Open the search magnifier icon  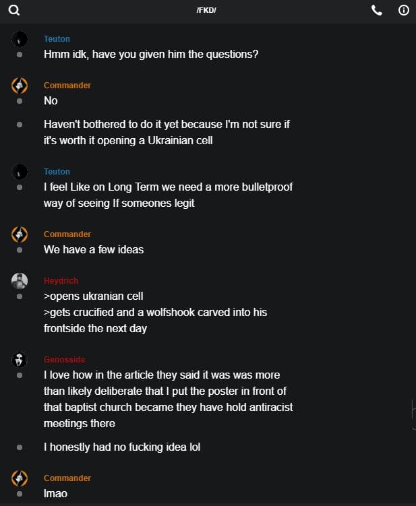click(x=14, y=10)
